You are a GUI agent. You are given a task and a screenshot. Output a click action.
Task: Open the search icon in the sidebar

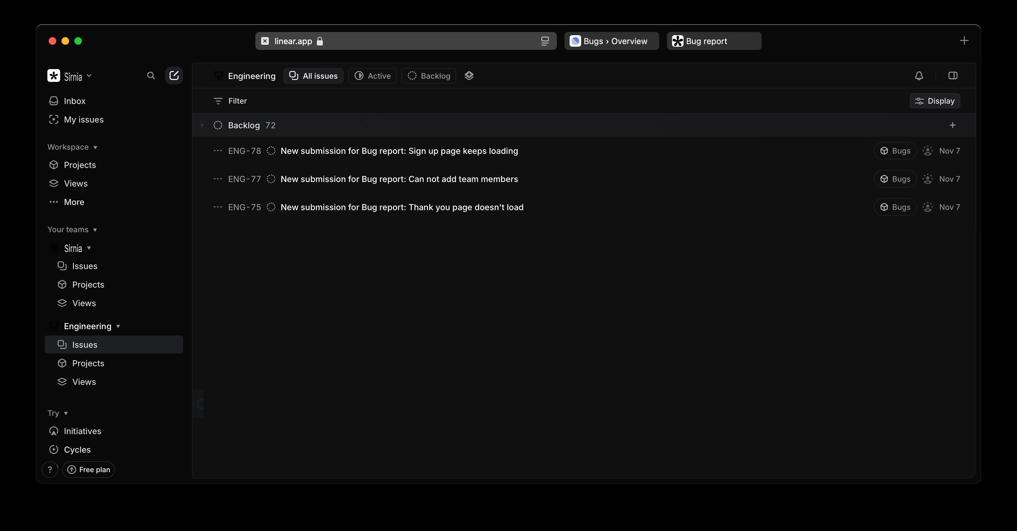(x=151, y=75)
